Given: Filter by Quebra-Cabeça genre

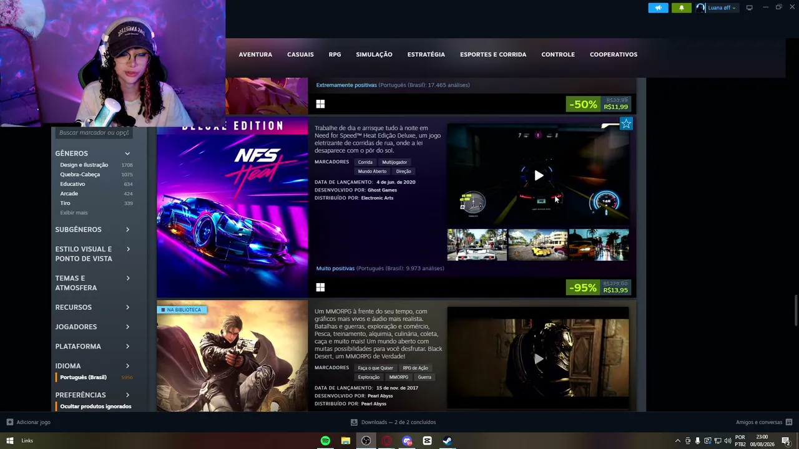Looking at the screenshot, I should click(80, 175).
